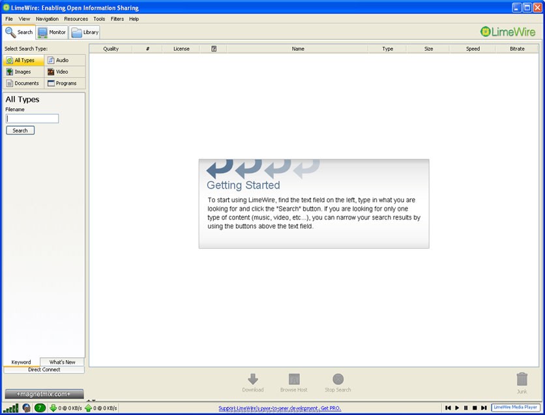The width and height of the screenshot is (545, 415).
Task: Click the Filename text field
Action: pos(33,119)
